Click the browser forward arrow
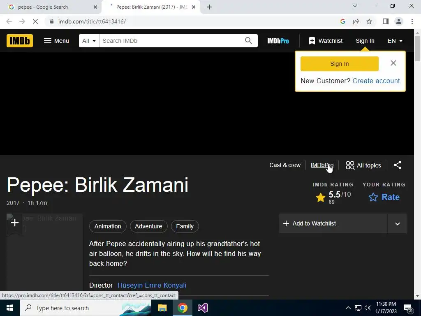 (x=22, y=21)
